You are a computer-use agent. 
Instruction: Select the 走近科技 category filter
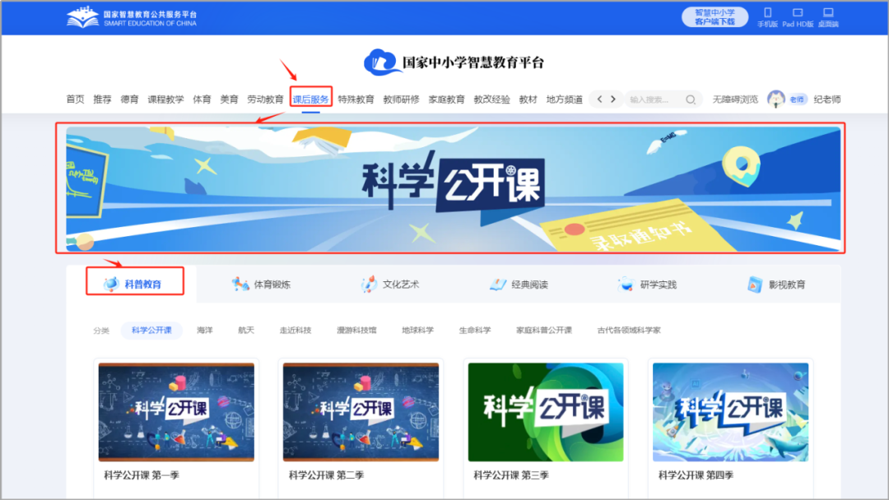(x=295, y=329)
